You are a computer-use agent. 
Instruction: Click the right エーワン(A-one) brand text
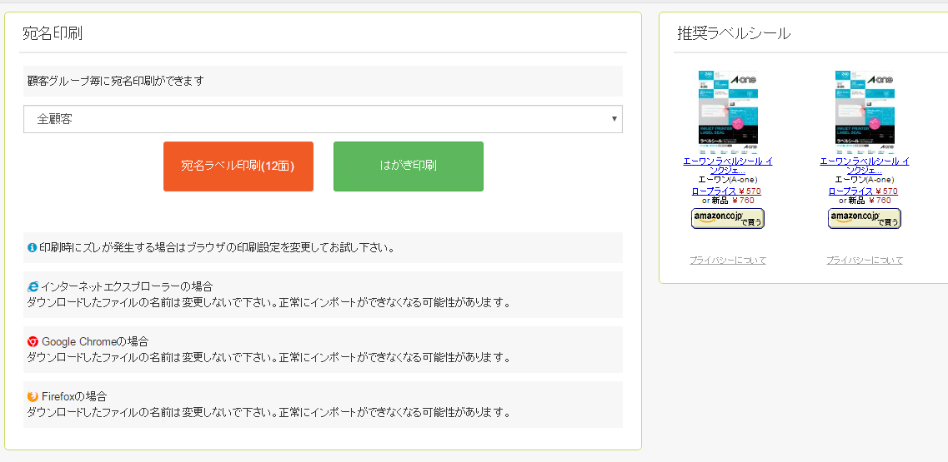[865, 180]
